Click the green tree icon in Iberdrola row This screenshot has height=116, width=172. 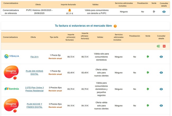tap(148, 89)
